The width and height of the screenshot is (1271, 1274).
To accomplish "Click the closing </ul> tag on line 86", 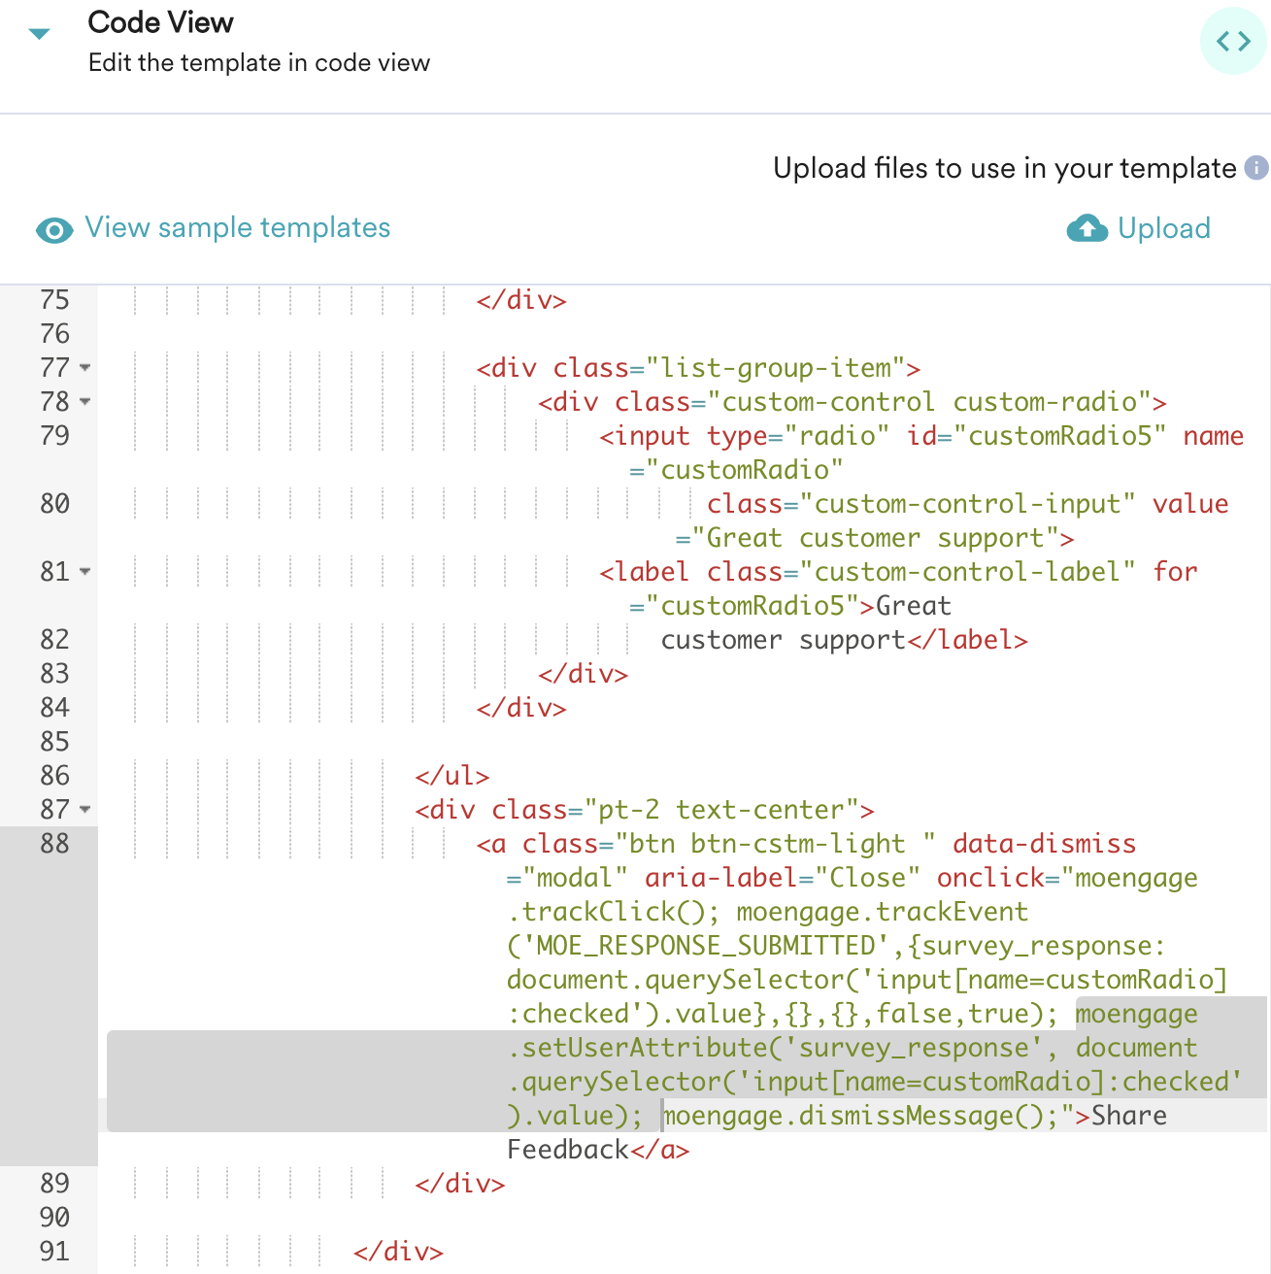I will click(453, 777).
